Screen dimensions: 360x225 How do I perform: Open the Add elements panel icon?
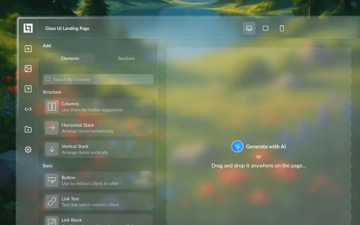click(28, 49)
